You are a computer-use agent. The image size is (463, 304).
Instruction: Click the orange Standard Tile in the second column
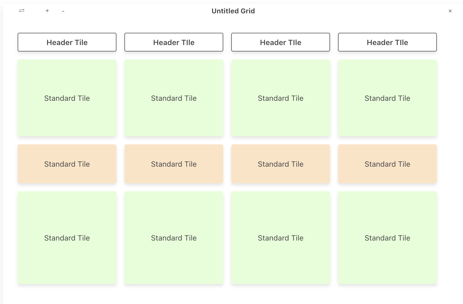(x=174, y=164)
